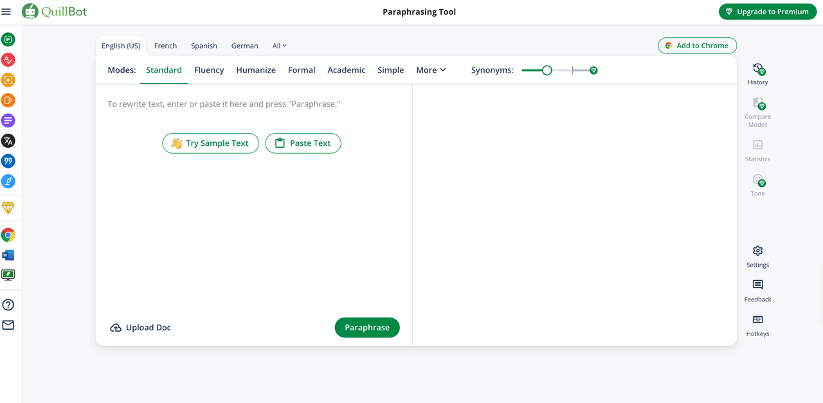823x403 pixels.
Task: Click the Premium diamond sidebar icon
Action: 8,208
